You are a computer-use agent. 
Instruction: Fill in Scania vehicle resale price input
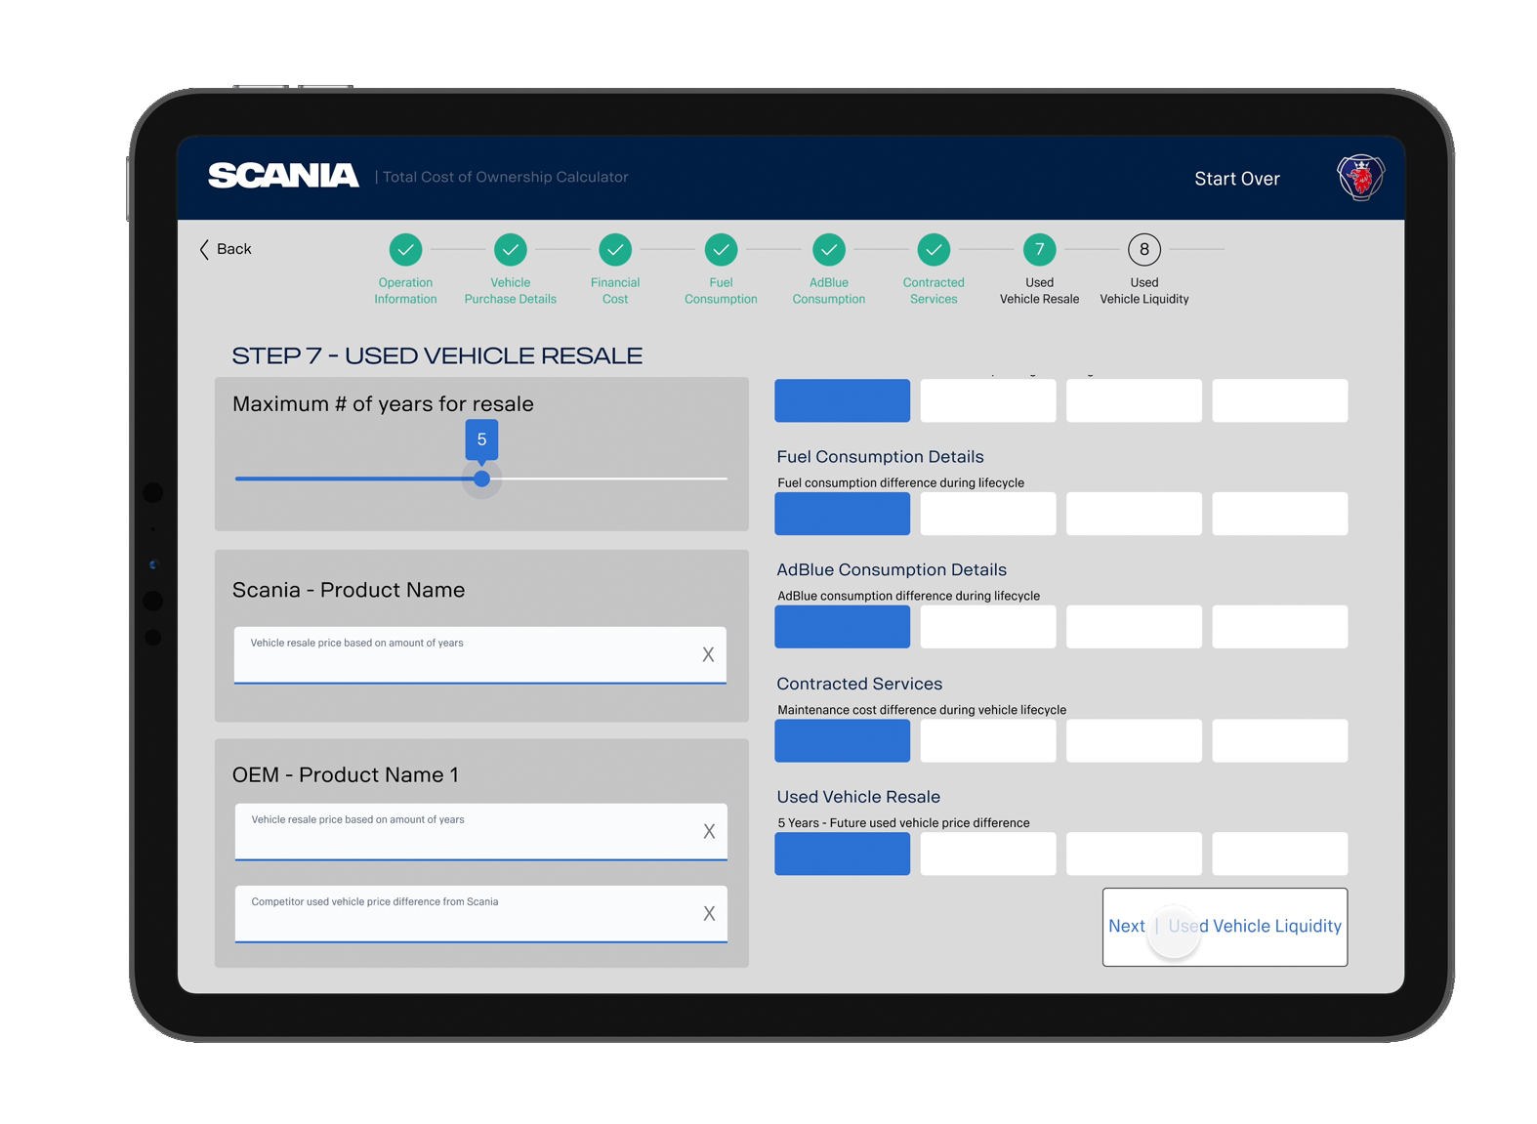[479, 655]
